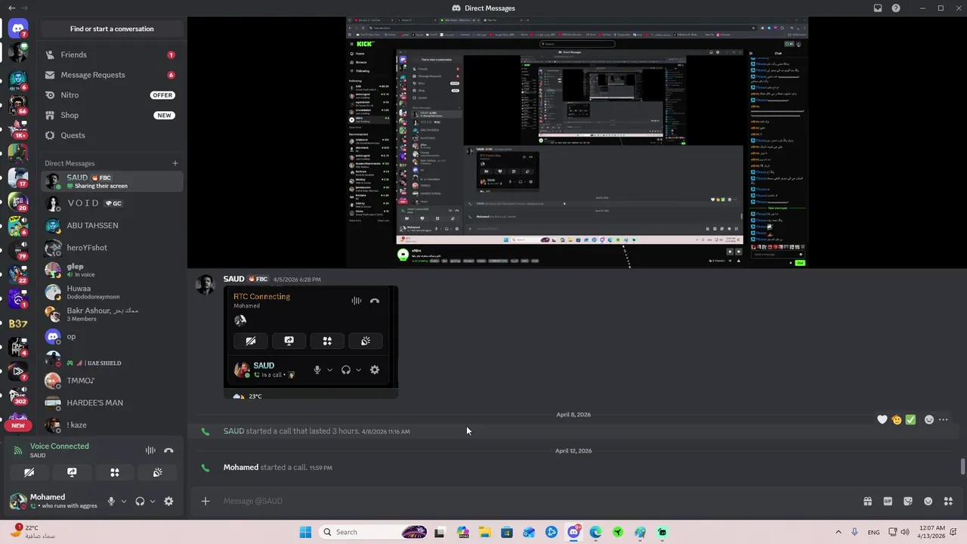Open the weather widget showing 22°C
Viewport: 967px width, 544px height.
(x=33, y=531)
